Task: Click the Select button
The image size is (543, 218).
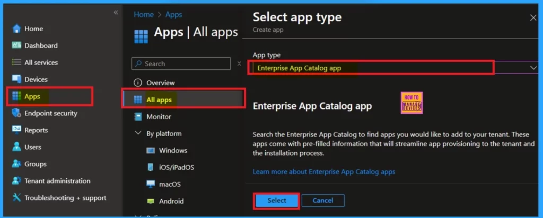Action: click(x=277, y=201)
